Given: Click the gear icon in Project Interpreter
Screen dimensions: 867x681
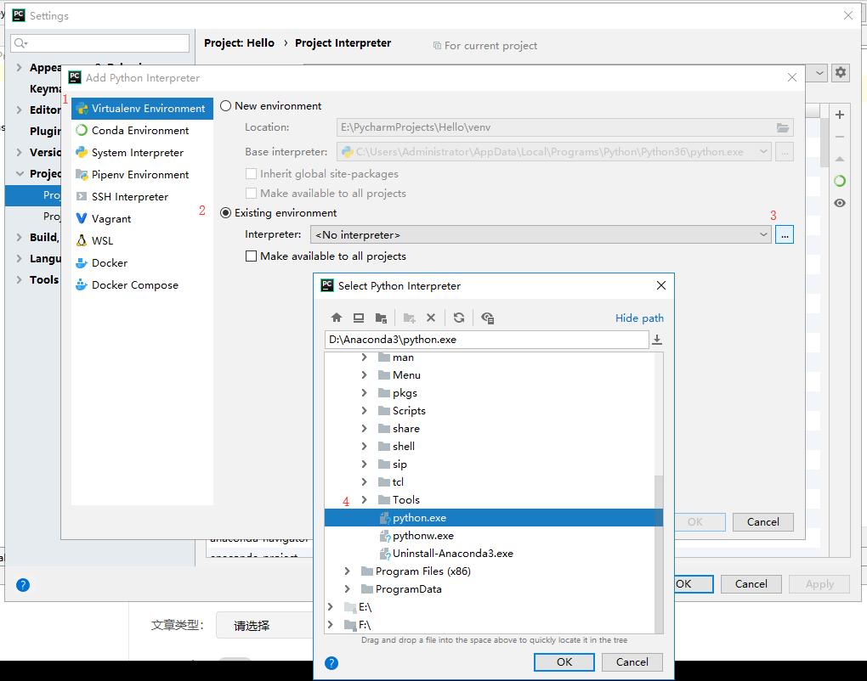Looking at the screenshot, I should [841, 72].
